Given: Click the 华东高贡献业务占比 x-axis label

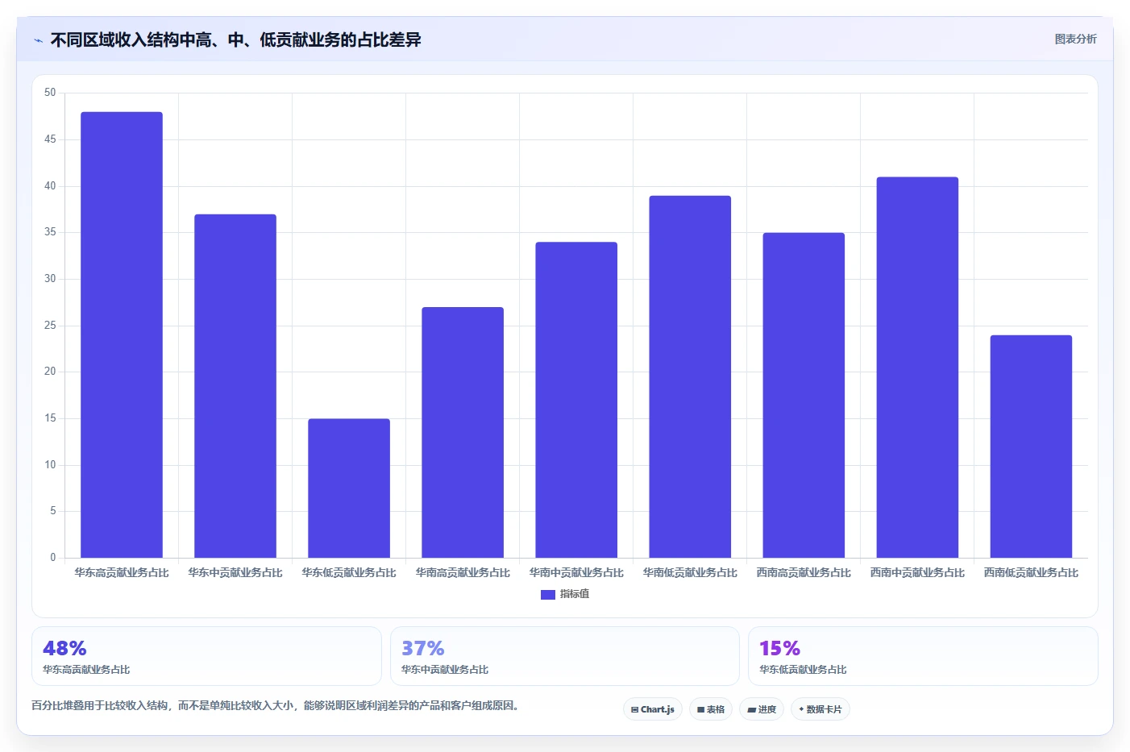Looking at the screenshot, I should click(x=122, y=573).
